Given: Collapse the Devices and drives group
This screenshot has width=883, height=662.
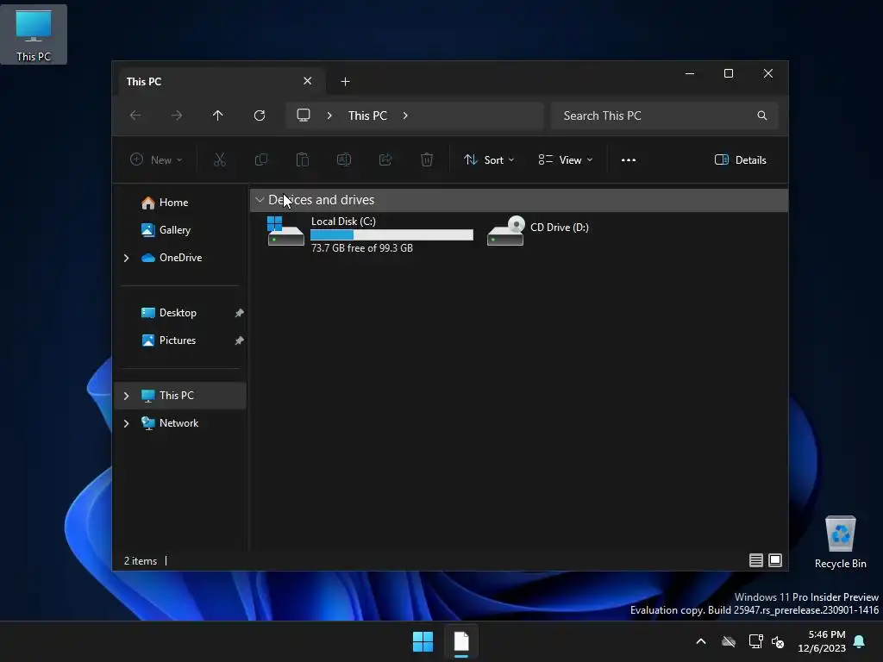Looking at the screenshot, I should tap(260, 200).
